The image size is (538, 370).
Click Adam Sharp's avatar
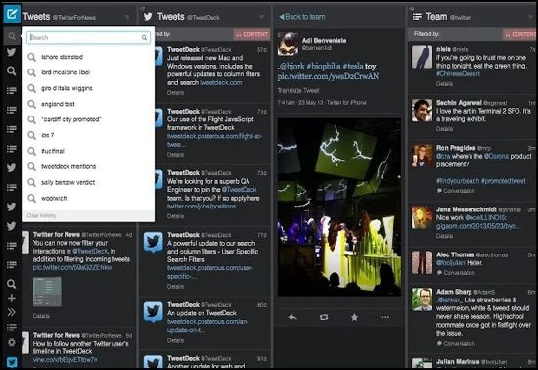pyautogui.click(x=422, y=300)
